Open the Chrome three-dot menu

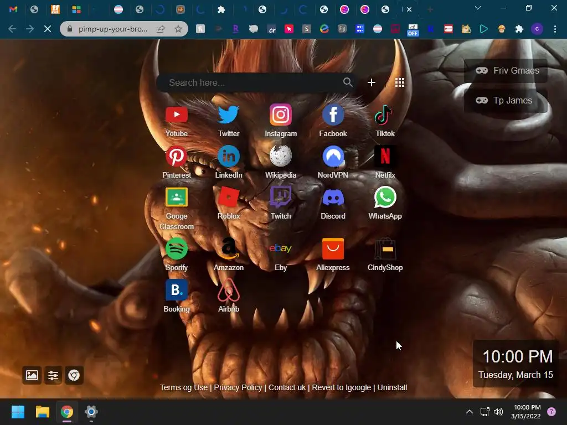pyautogui.click(x=555, y=29)
